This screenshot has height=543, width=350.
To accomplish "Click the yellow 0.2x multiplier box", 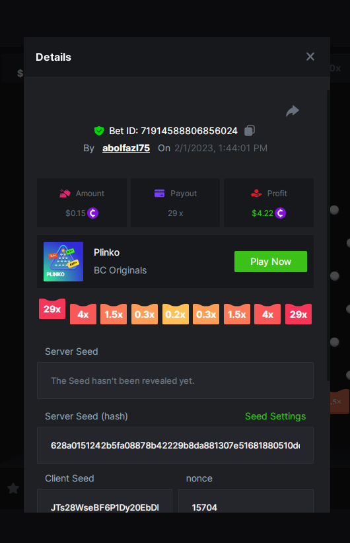I will [x=176, y=314].
